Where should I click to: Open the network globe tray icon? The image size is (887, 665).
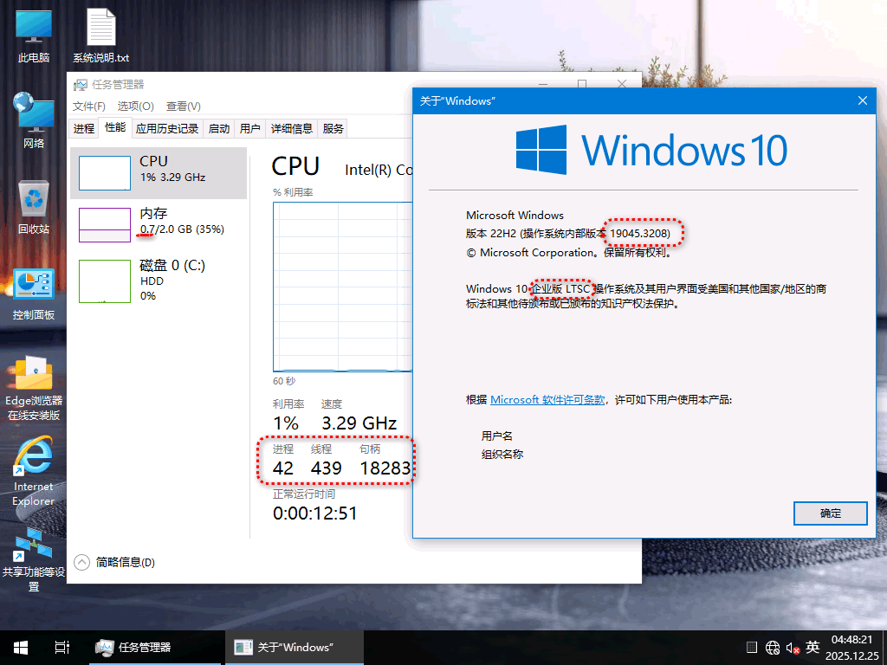click(773, 648)
